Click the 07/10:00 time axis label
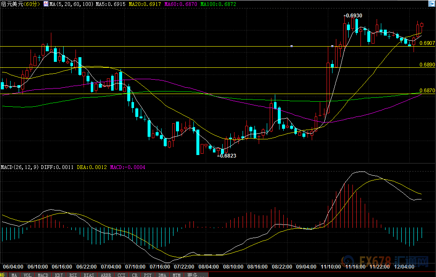This screenshot has height=277, width=436. coord(135,267)
